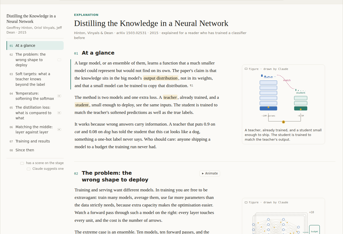Click the yellow x node in the teacher-student figure

pyautogui.click(x=283, y=122)
